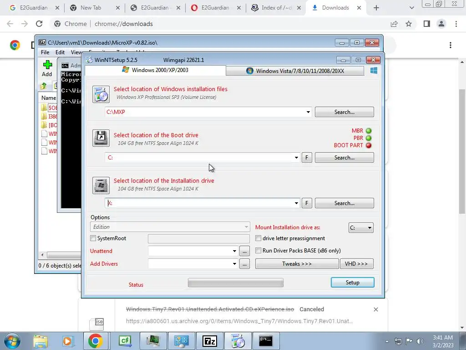This screenshot has height=350, width=466.
Task: Click the Boot drive floppy icon
Action: (101, 138)
